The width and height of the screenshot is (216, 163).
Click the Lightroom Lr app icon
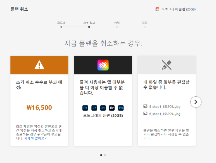click(x=94, y=108)
